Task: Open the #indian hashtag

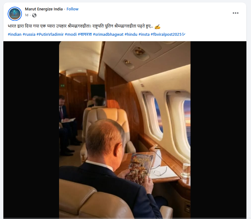Action: [x=15, y=34]
